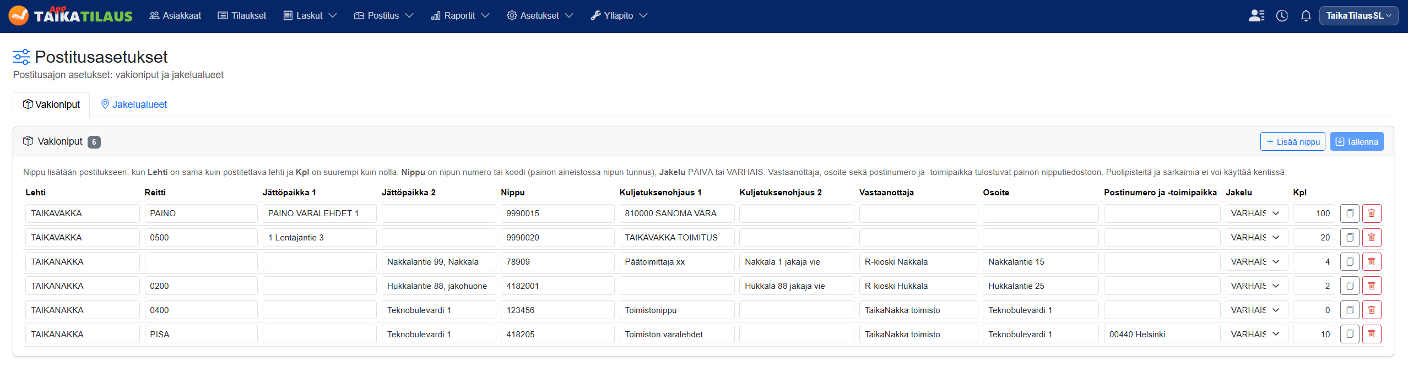Edit Jättöpaikka 2 field Nakkalantie 99, Nakkala
The image size is (1408, 378).
click(438, 262)
